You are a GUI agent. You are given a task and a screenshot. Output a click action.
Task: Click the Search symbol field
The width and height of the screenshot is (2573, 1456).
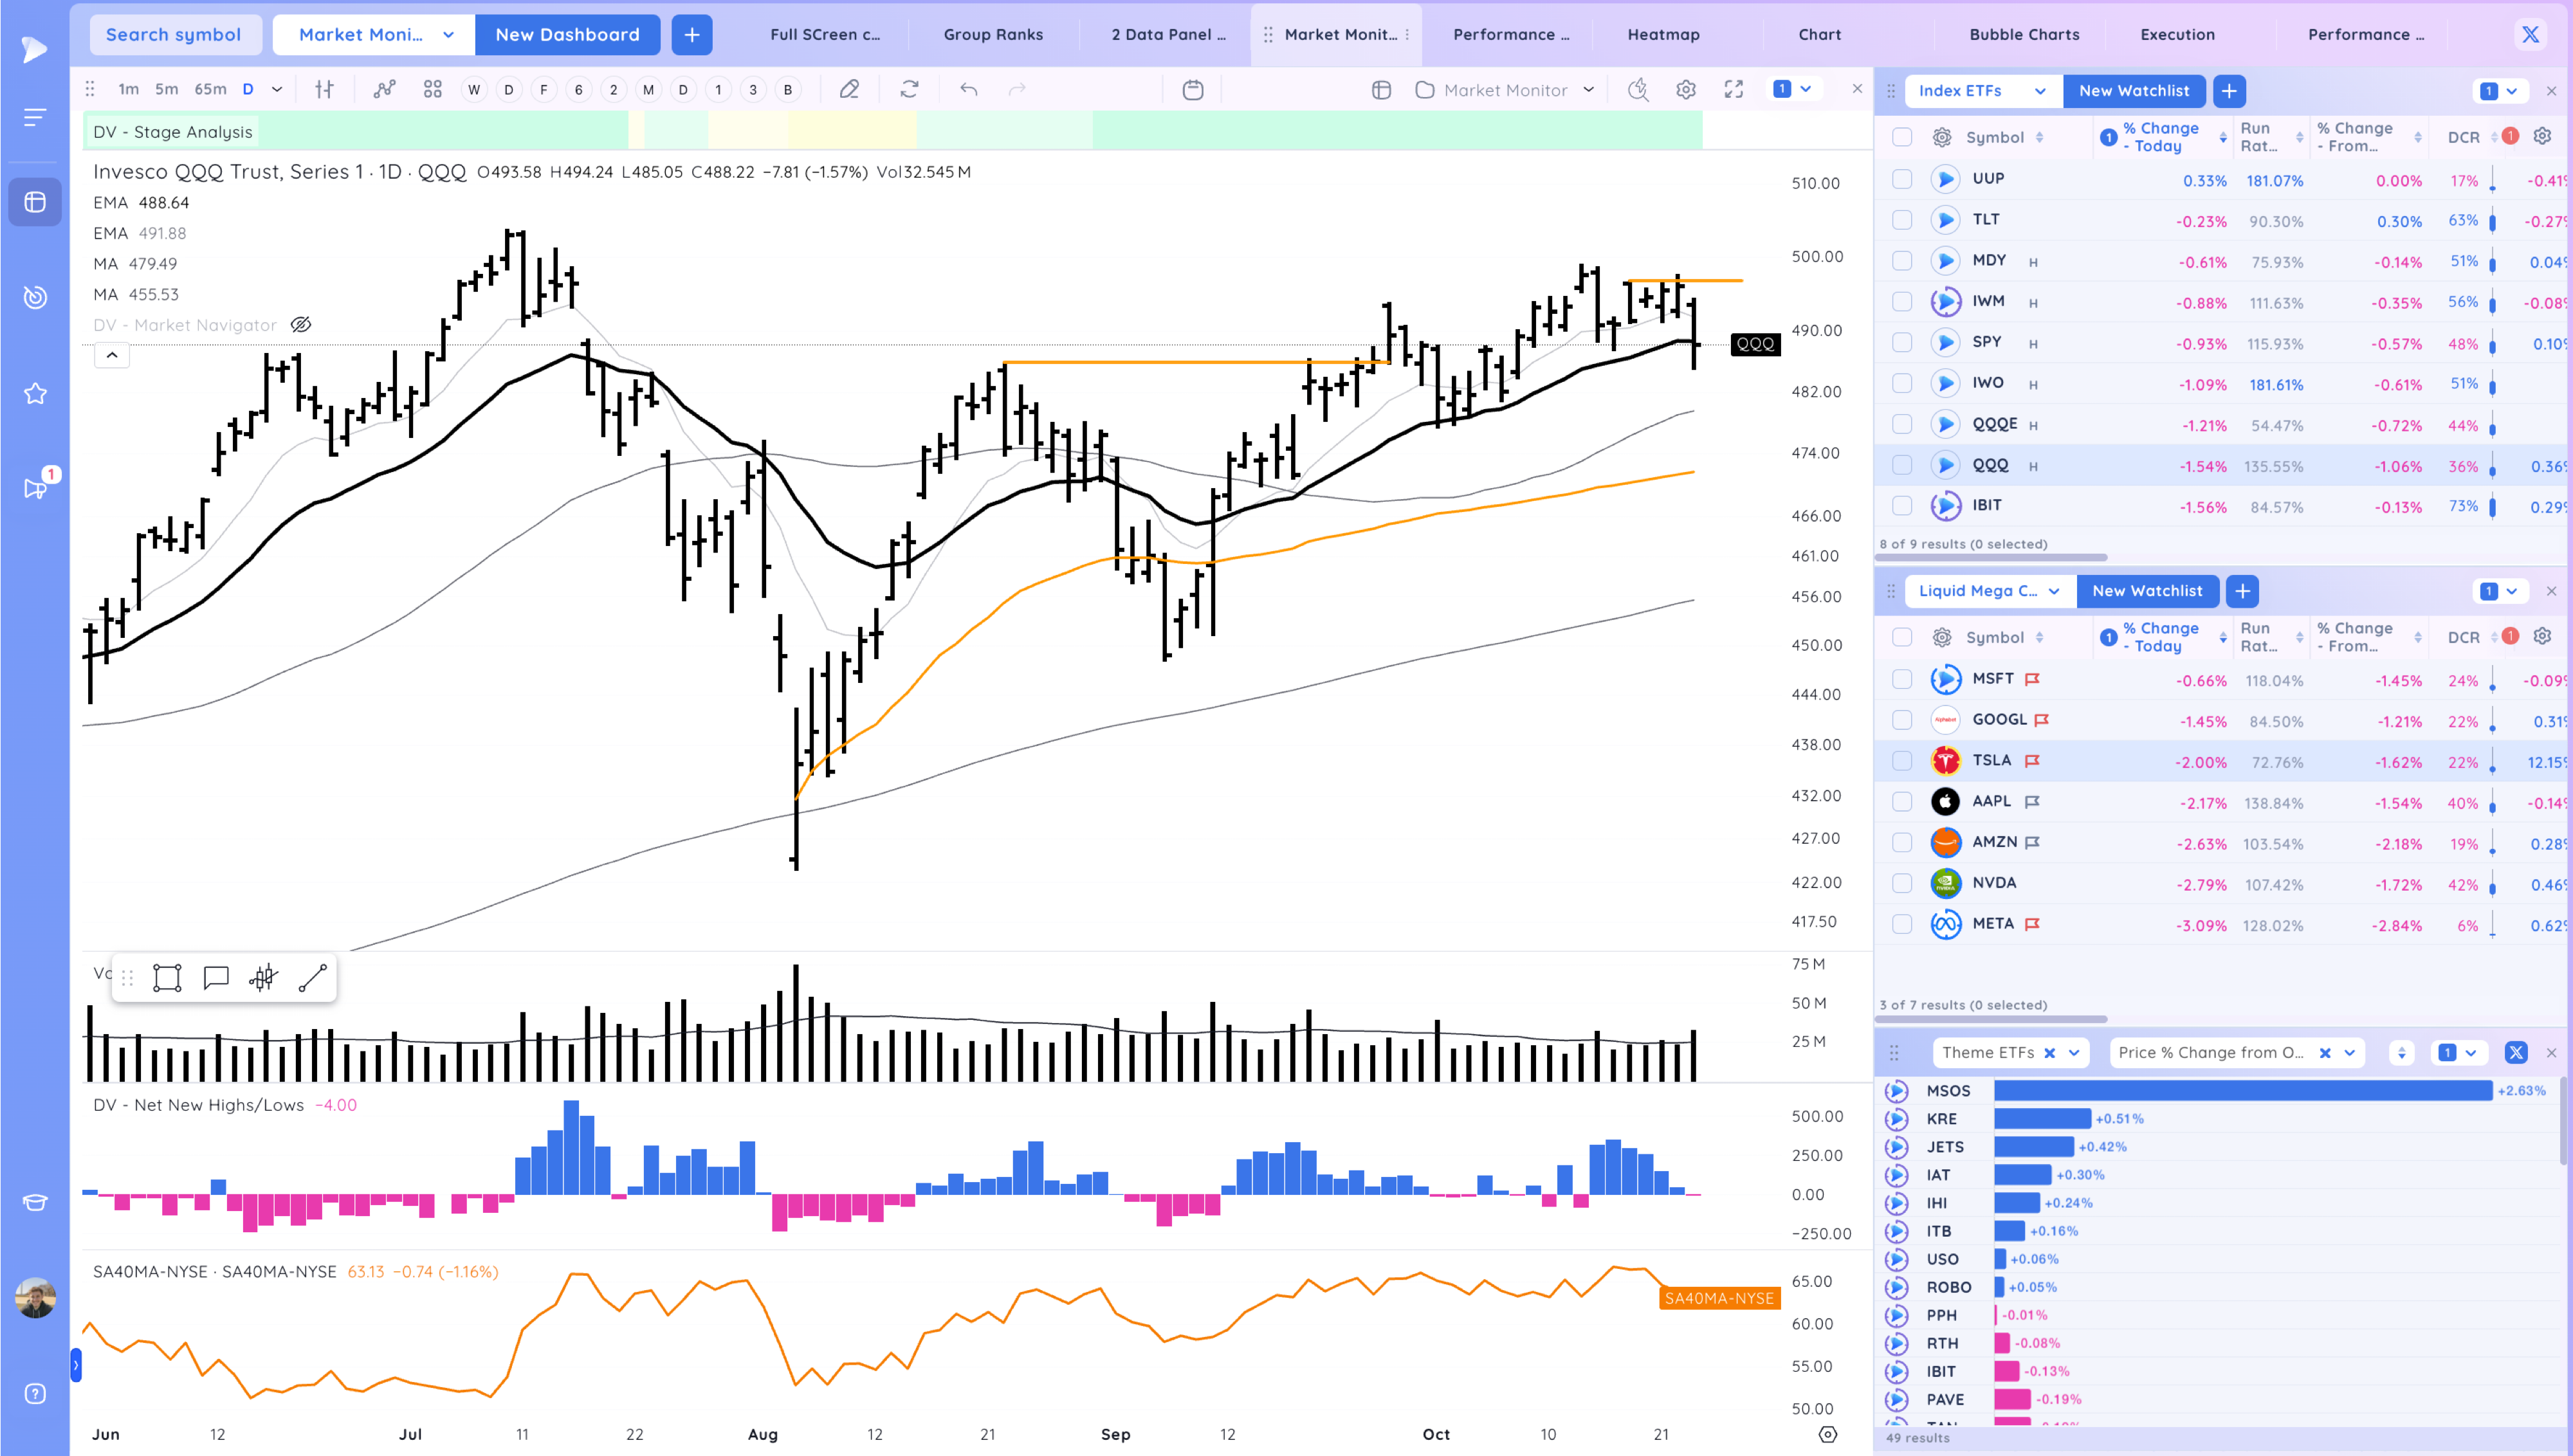click(175, 33)
